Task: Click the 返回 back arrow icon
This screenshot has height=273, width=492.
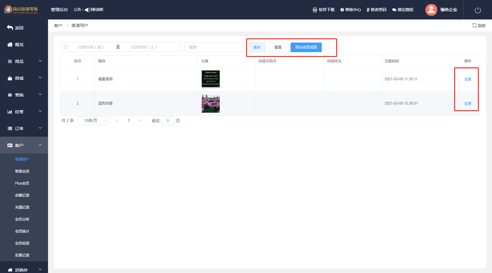Action: click(10, 28)
